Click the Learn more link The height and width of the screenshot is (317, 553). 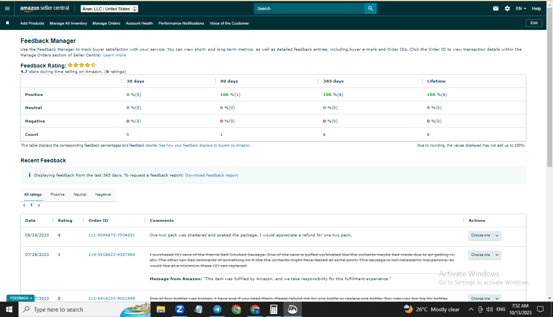pyautogui.click(x=114, y=55)
